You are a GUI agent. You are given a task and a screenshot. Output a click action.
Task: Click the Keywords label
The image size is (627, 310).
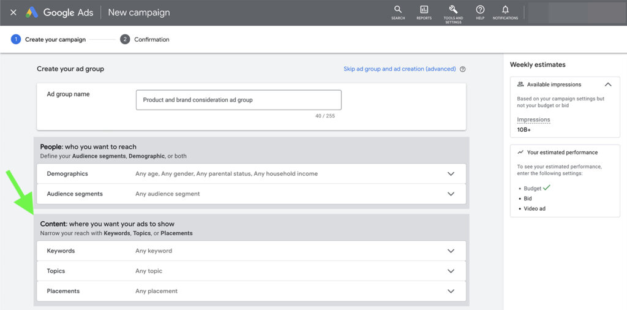pos(61,251)
